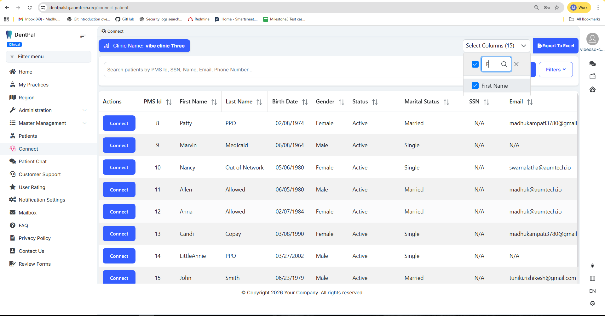Open settings gear icon at bottom right
This screenshot has width=605, height=316.
pyautogui.click(x=592, y=303)
